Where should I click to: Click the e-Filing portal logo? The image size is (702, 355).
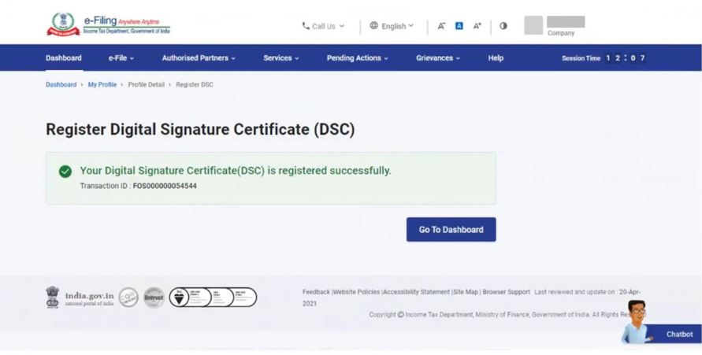[x=108, y=25]
